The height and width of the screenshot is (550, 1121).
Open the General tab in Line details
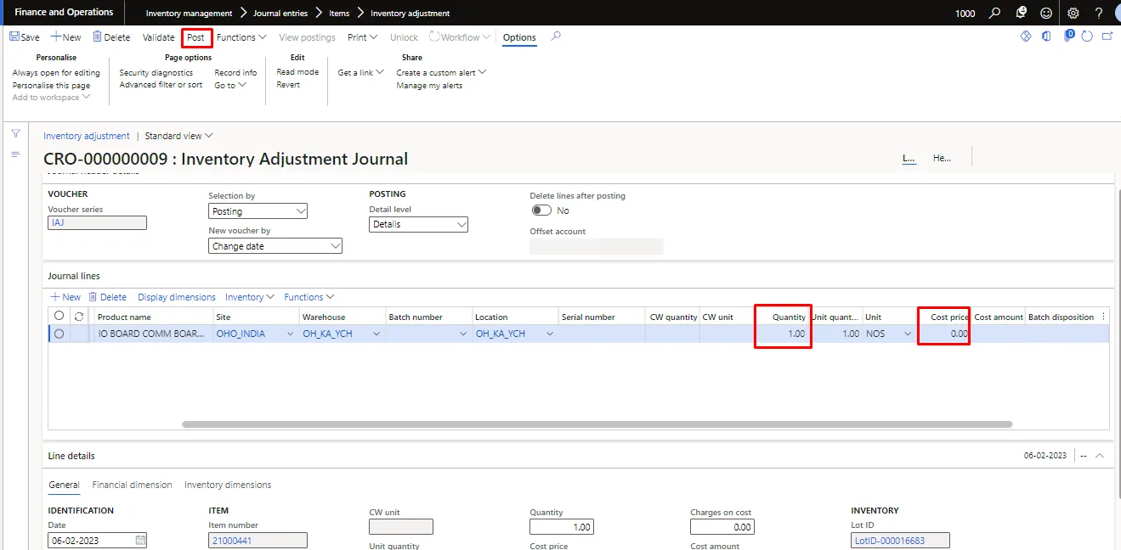point(64,485)
